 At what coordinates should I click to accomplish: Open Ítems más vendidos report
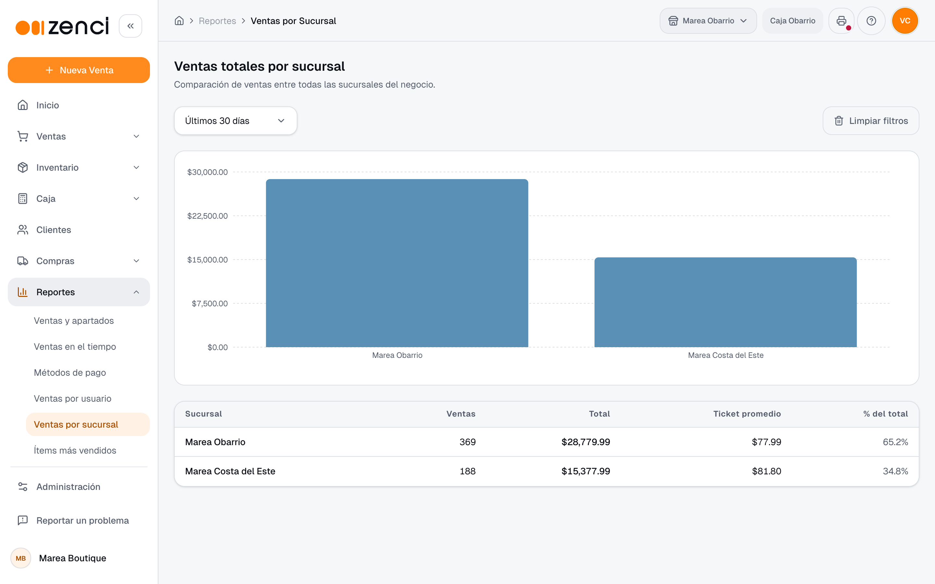[75, 450]
